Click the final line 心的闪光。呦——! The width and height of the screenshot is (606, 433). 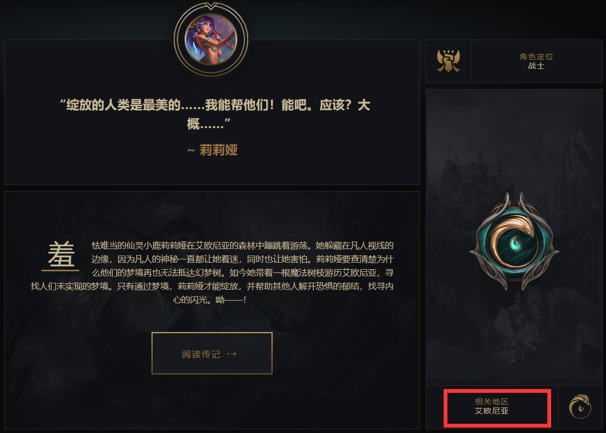[209, 300]
